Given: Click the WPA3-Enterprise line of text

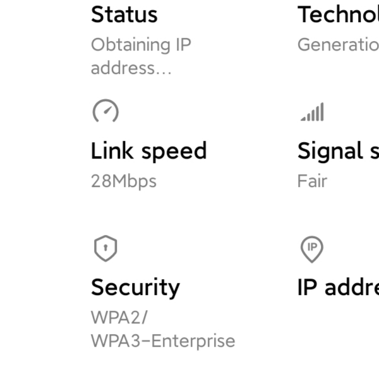Looking at the screenshot, I should click(x=162, y=341).
